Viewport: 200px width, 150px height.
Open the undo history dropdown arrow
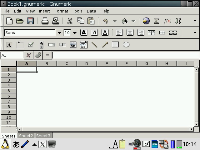point(115,21)
